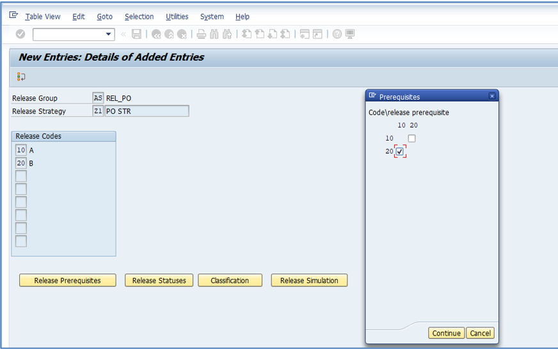This screenshot has height=349, width=558.
Task: Click the Prerequisites dialog title icon
Action: tap(372, 96)
